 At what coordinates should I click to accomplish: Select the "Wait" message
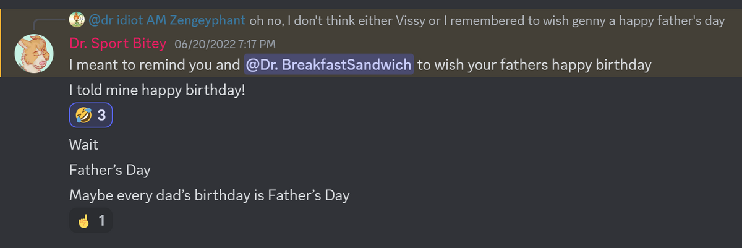[x=83, y=145]
